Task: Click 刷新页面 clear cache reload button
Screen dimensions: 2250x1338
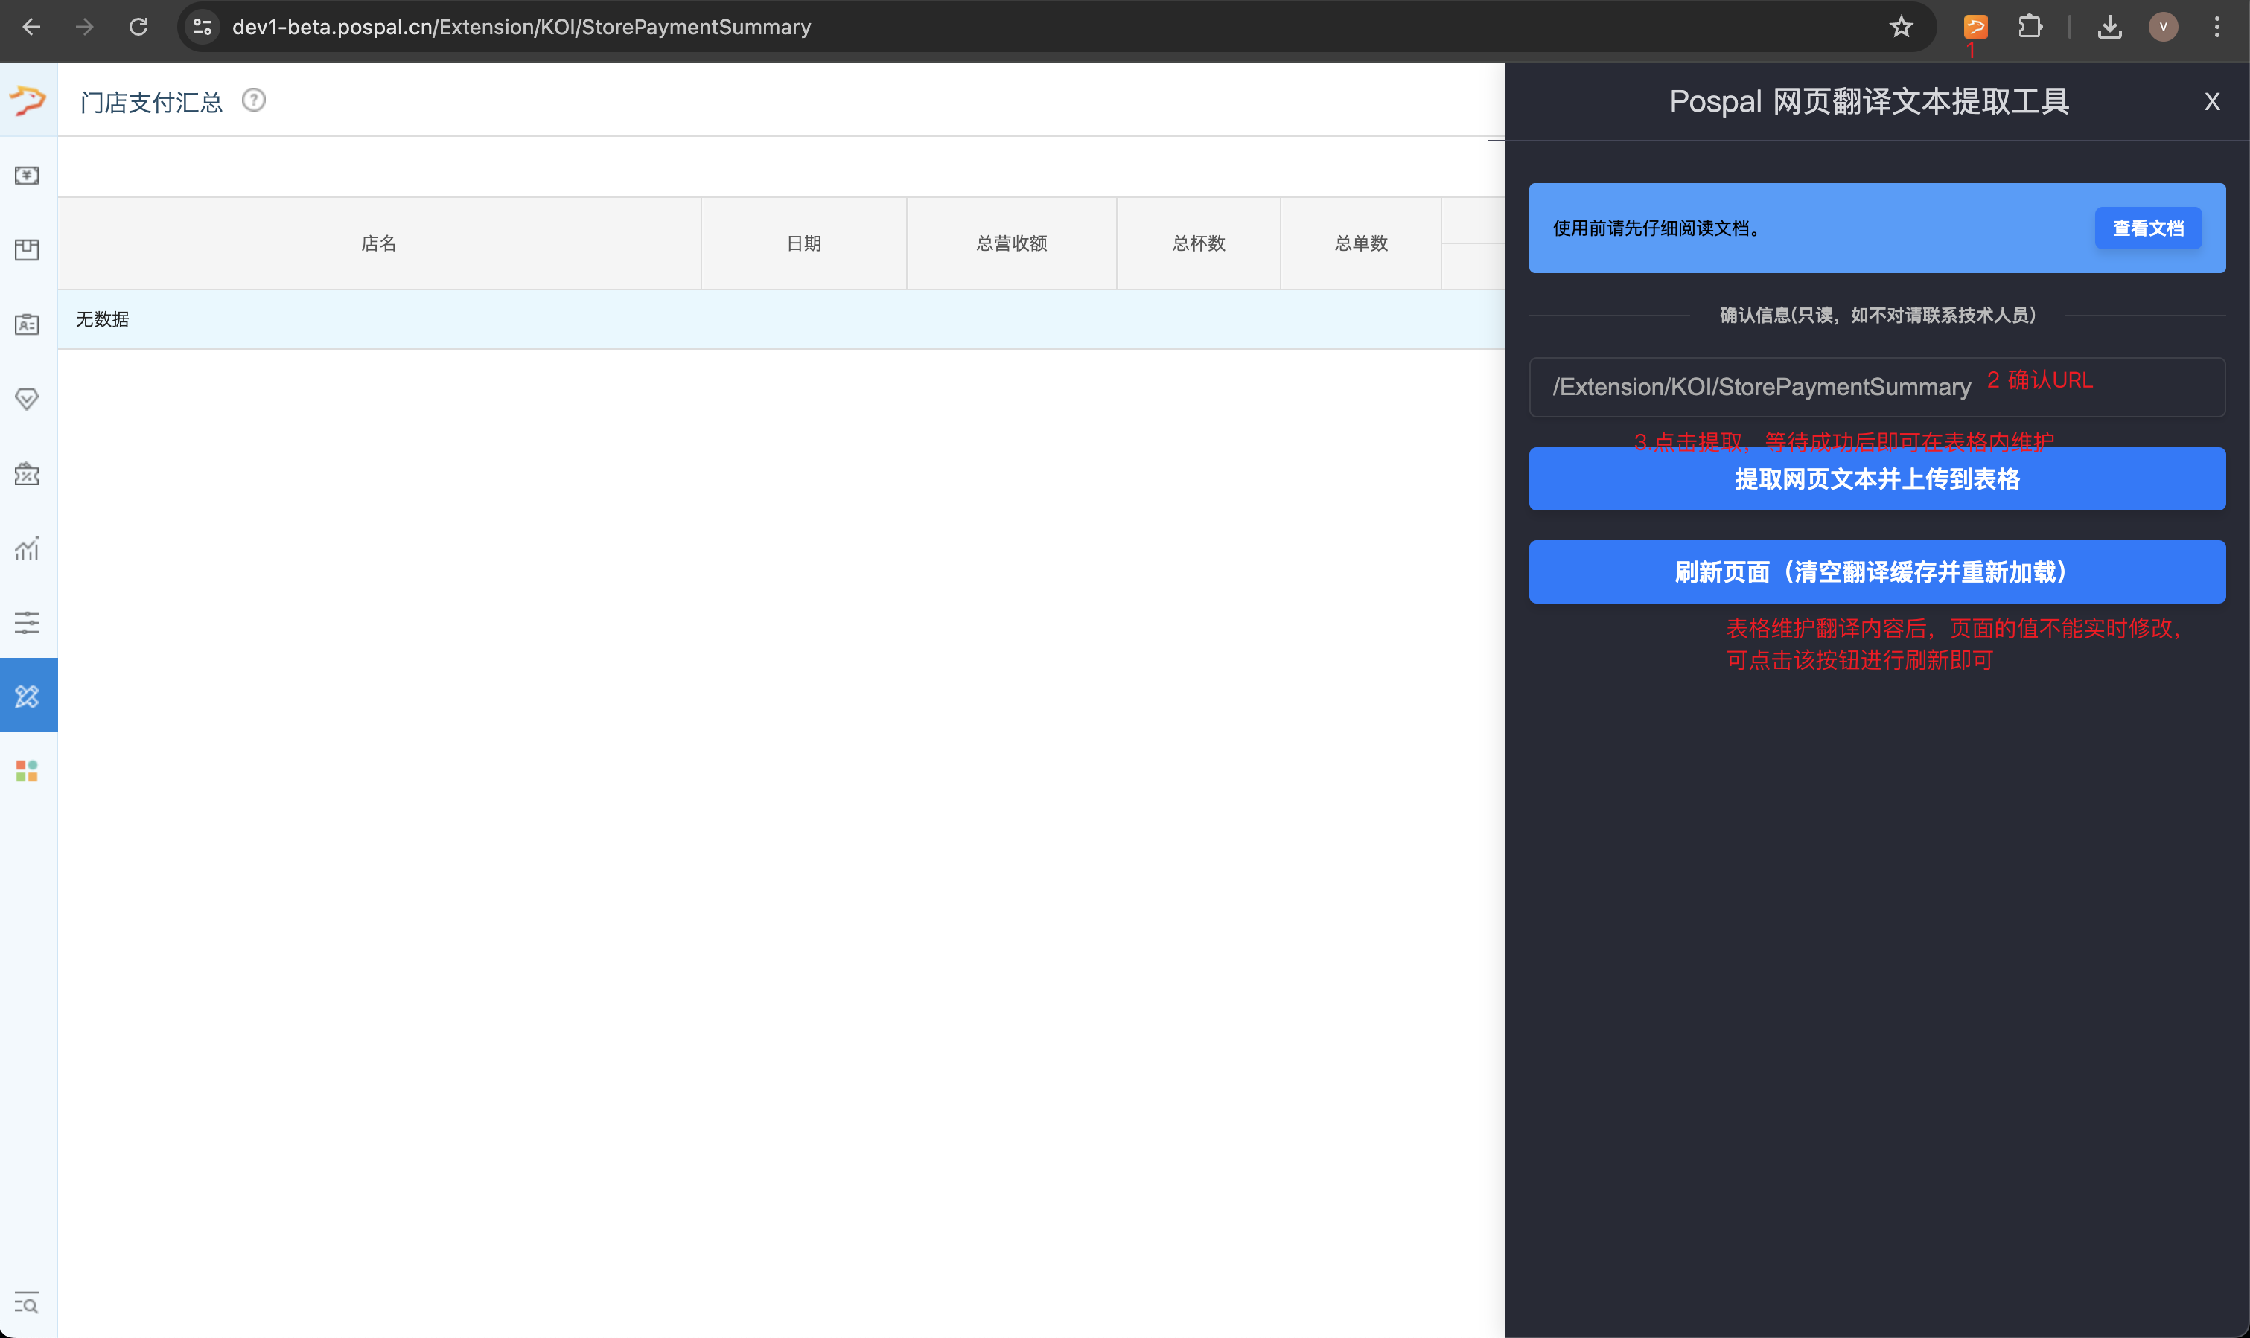Action: pos(1877,572)
